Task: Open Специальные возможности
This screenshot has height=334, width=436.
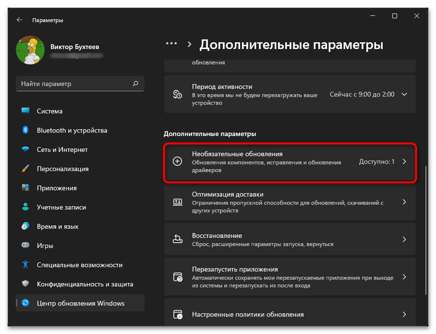Action: (80, 265)
